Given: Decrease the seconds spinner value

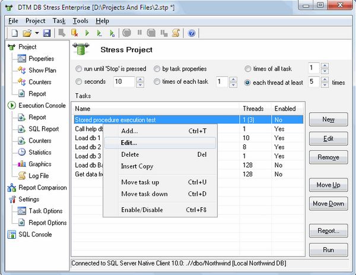Looking at the screenshot, I should tap(140, 85).
